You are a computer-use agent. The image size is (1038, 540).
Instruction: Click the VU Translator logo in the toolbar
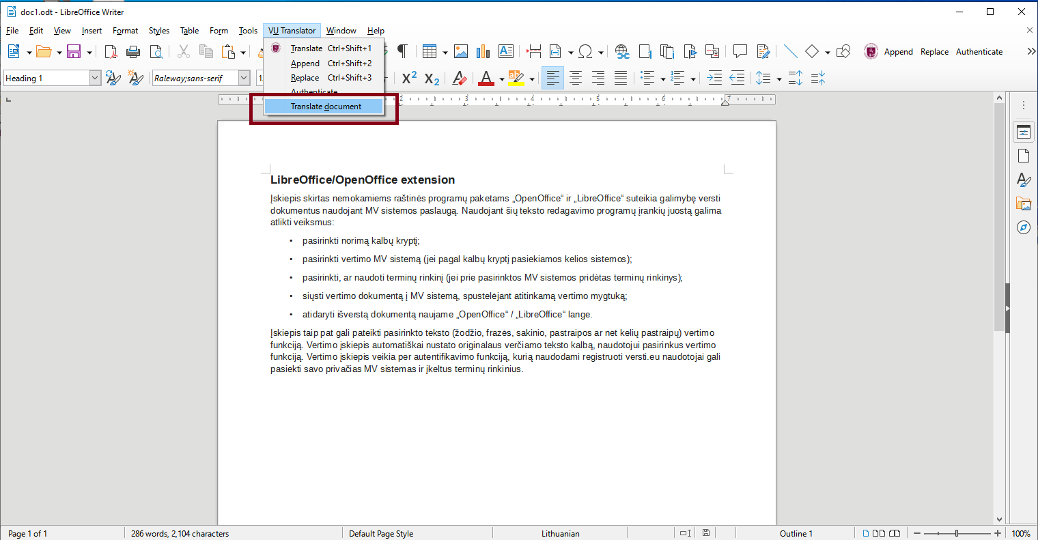(871, 52)
